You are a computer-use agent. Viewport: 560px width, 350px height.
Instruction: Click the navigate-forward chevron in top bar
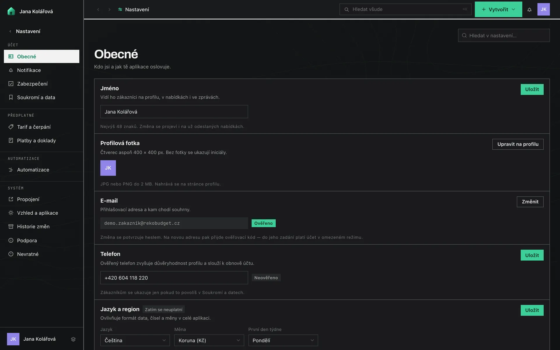click(109, 9)
